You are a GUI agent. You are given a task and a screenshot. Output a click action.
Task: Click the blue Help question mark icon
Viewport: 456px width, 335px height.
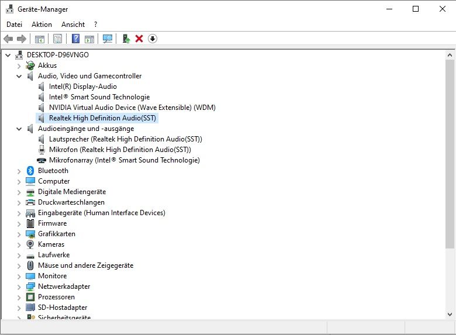point(75,39)
